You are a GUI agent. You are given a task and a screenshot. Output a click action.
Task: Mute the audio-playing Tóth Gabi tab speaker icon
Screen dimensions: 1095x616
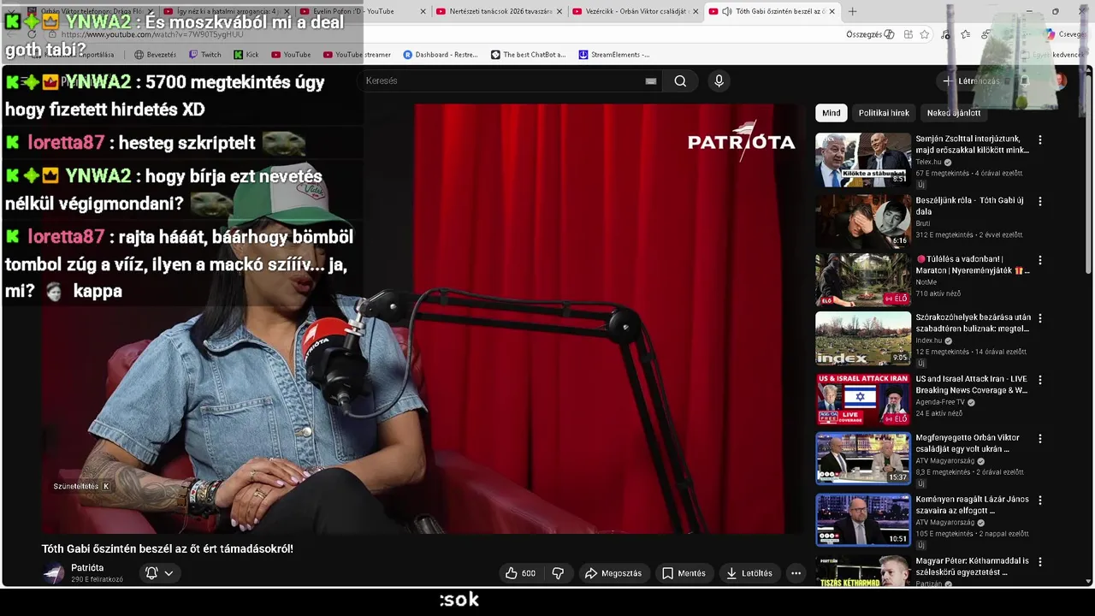click(726, 11)
